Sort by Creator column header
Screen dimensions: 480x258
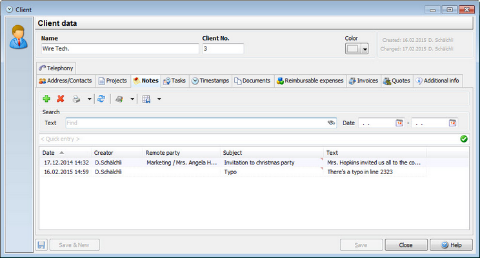[x=117, y=152]
